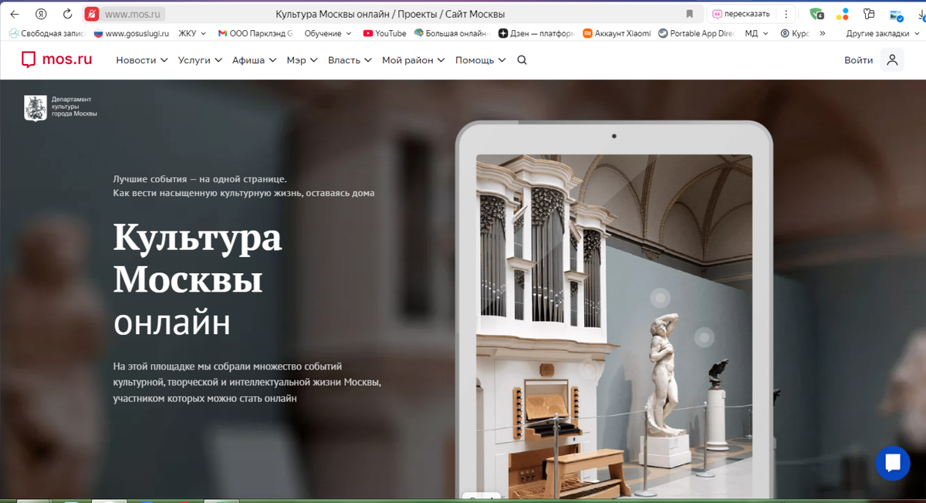Open the three-dot menu next to пересказать
Screen dimensions: 926x503
786,14
